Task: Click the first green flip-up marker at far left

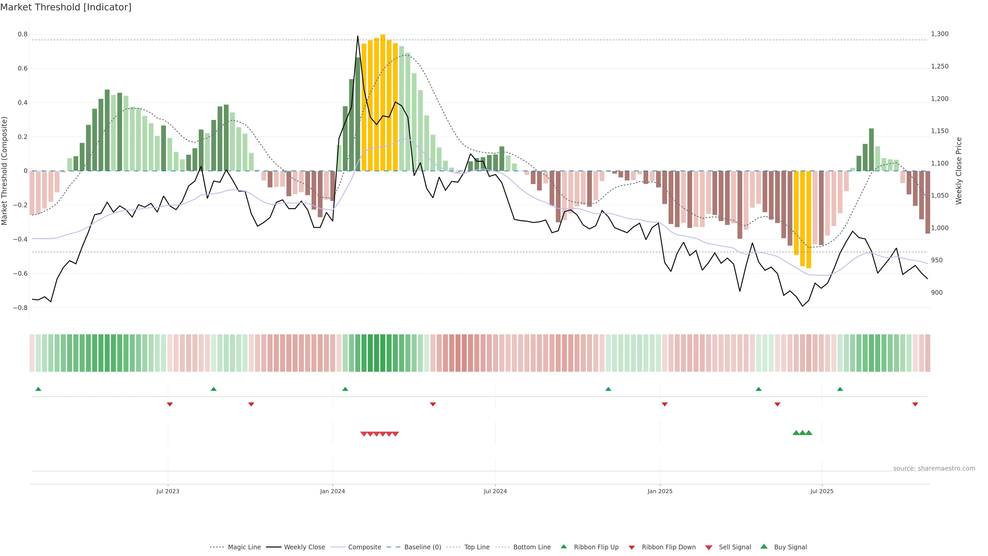Action: [38, 389]
